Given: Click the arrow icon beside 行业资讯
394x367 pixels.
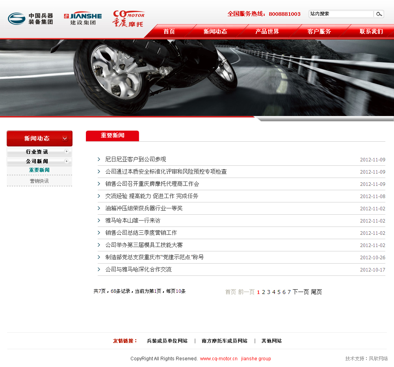Looking at the screenshot, I should click(67, 152).
